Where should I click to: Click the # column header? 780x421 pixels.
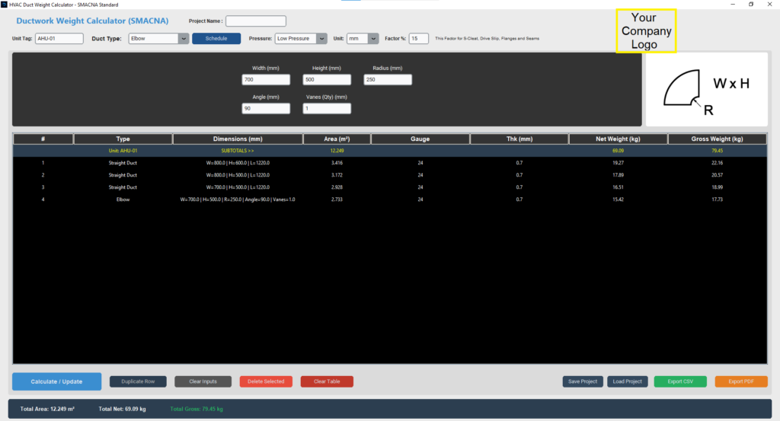[x=43, y=139]
